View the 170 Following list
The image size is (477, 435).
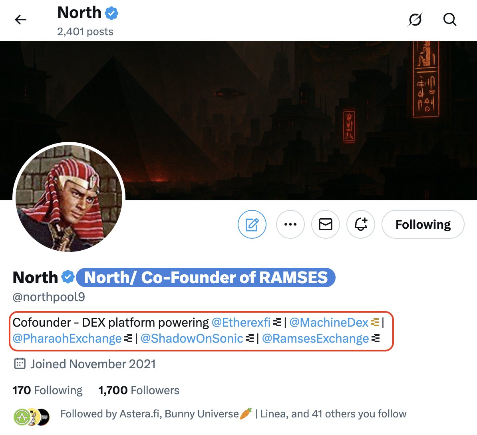click(48, 390)
